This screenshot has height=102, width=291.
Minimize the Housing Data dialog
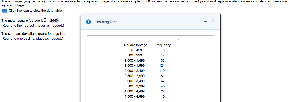coord(205,22)
